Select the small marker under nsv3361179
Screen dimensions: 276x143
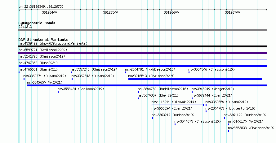pos(224,118)
